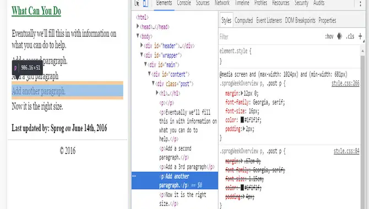This screenshot has height=209, width=369.
Task: Toggle :hov pseudo-state panel
Action: pyautogui.click(x=329, y=36)
